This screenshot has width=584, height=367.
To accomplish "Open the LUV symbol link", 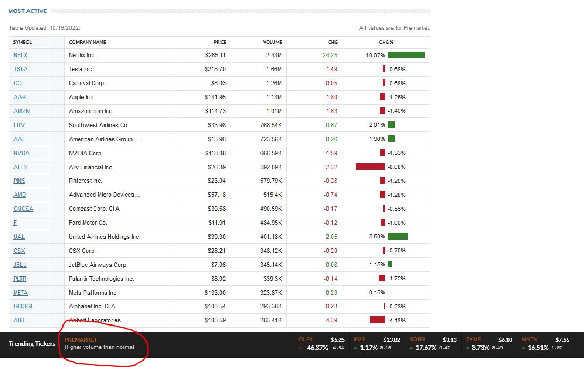I will click(x=19, y=125).
